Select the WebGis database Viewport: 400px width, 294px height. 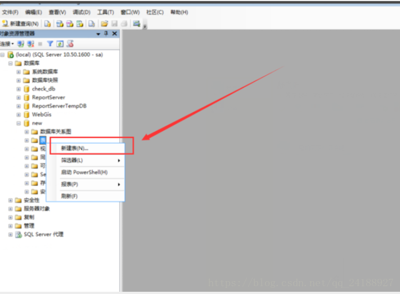42,114
